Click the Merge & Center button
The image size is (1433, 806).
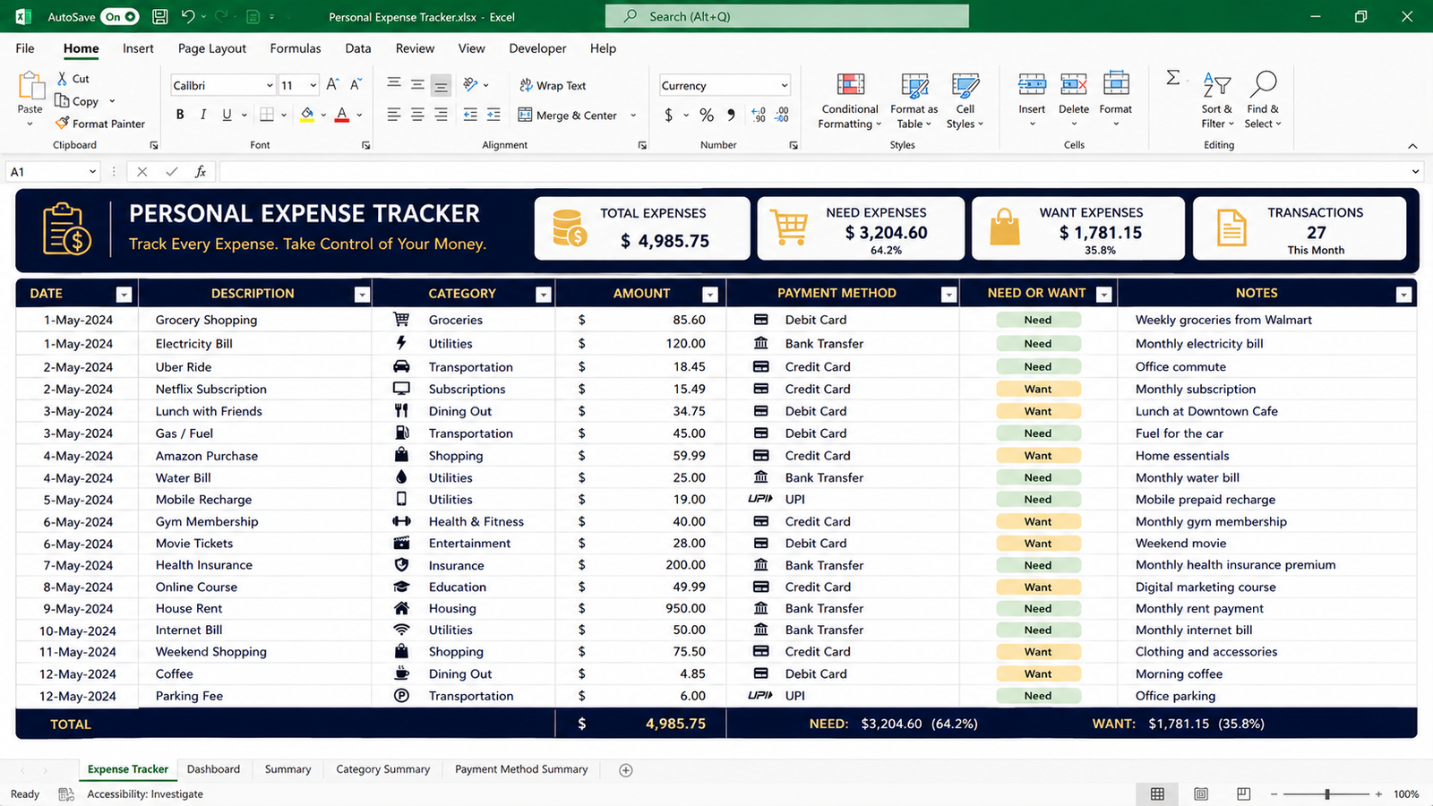click(x=568, y=116)
